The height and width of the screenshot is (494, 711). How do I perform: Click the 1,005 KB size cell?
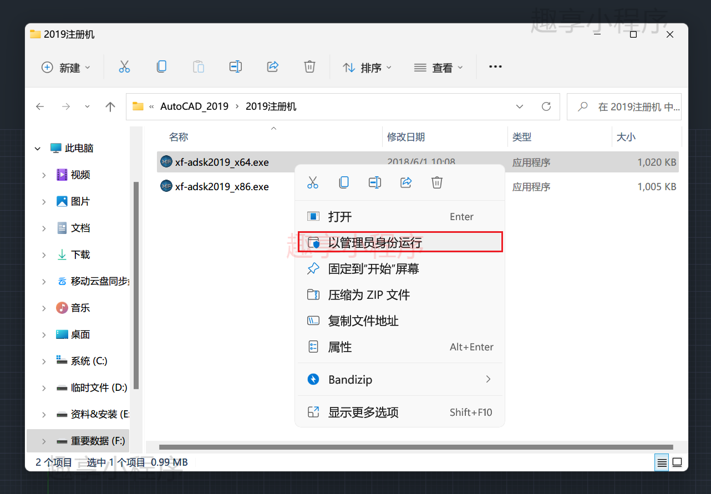pos(657,187)
